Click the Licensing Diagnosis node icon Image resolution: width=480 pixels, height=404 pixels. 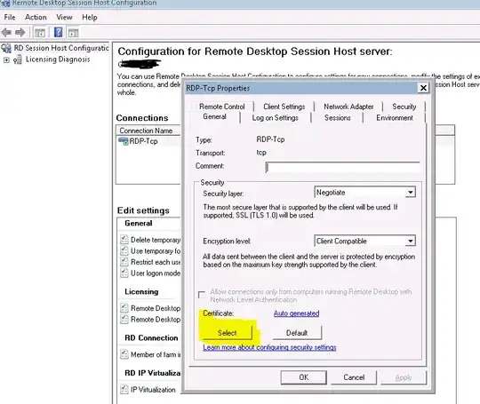pos(18,59)
